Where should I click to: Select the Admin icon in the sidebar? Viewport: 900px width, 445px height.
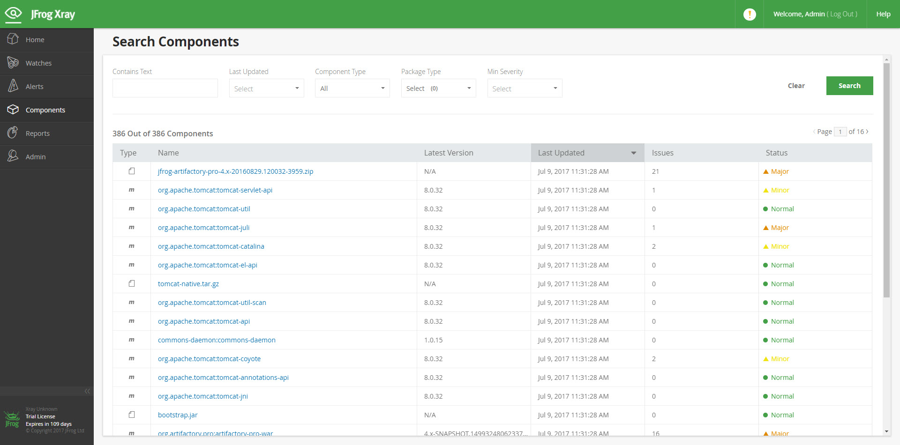(x=14, y=156)
